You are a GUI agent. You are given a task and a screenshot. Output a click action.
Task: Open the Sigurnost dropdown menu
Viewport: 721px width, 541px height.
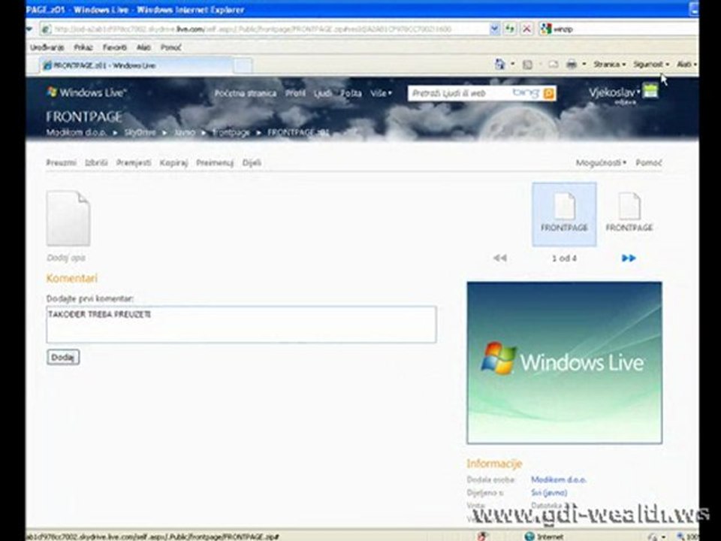click(651, 65)
